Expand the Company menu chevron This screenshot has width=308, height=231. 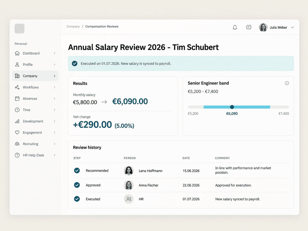coord(54,76)
